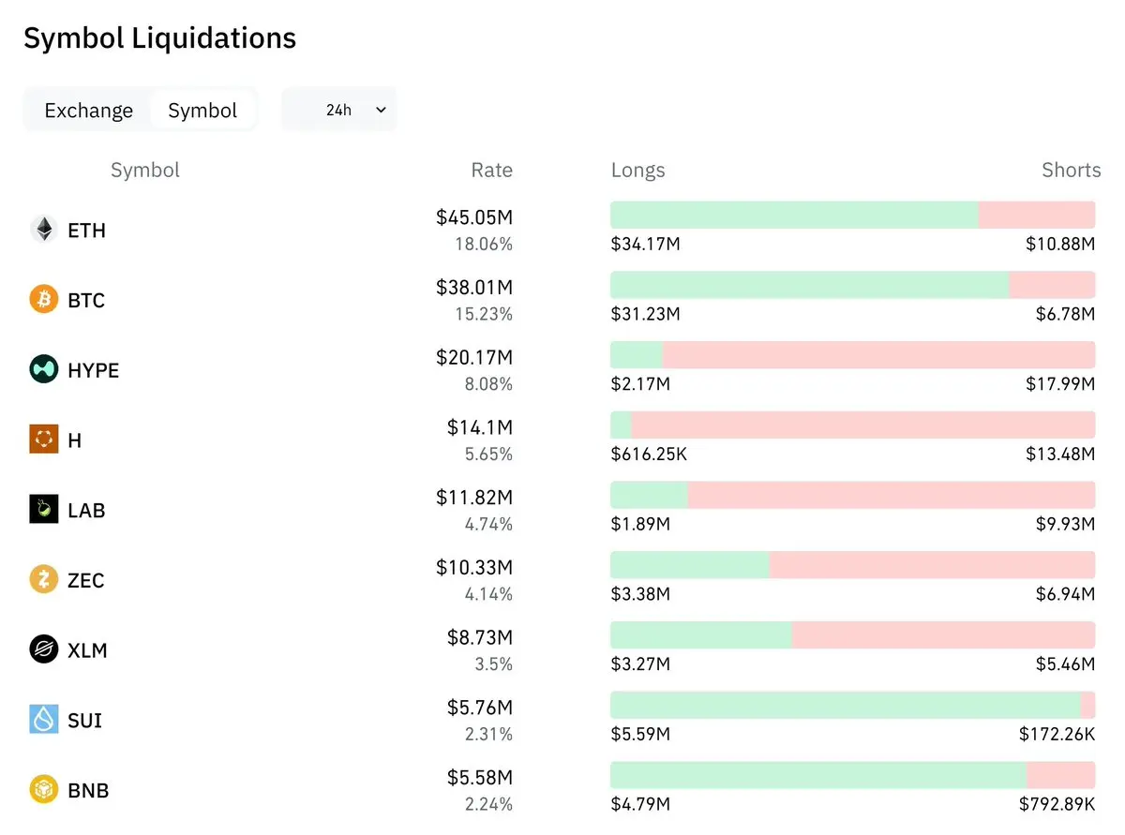1125x835 pixels.
Task: Click the LAB token icon
Action: [44, 510]
